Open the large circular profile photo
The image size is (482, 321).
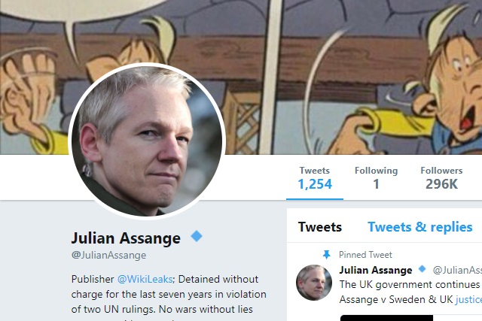point(147,141)
